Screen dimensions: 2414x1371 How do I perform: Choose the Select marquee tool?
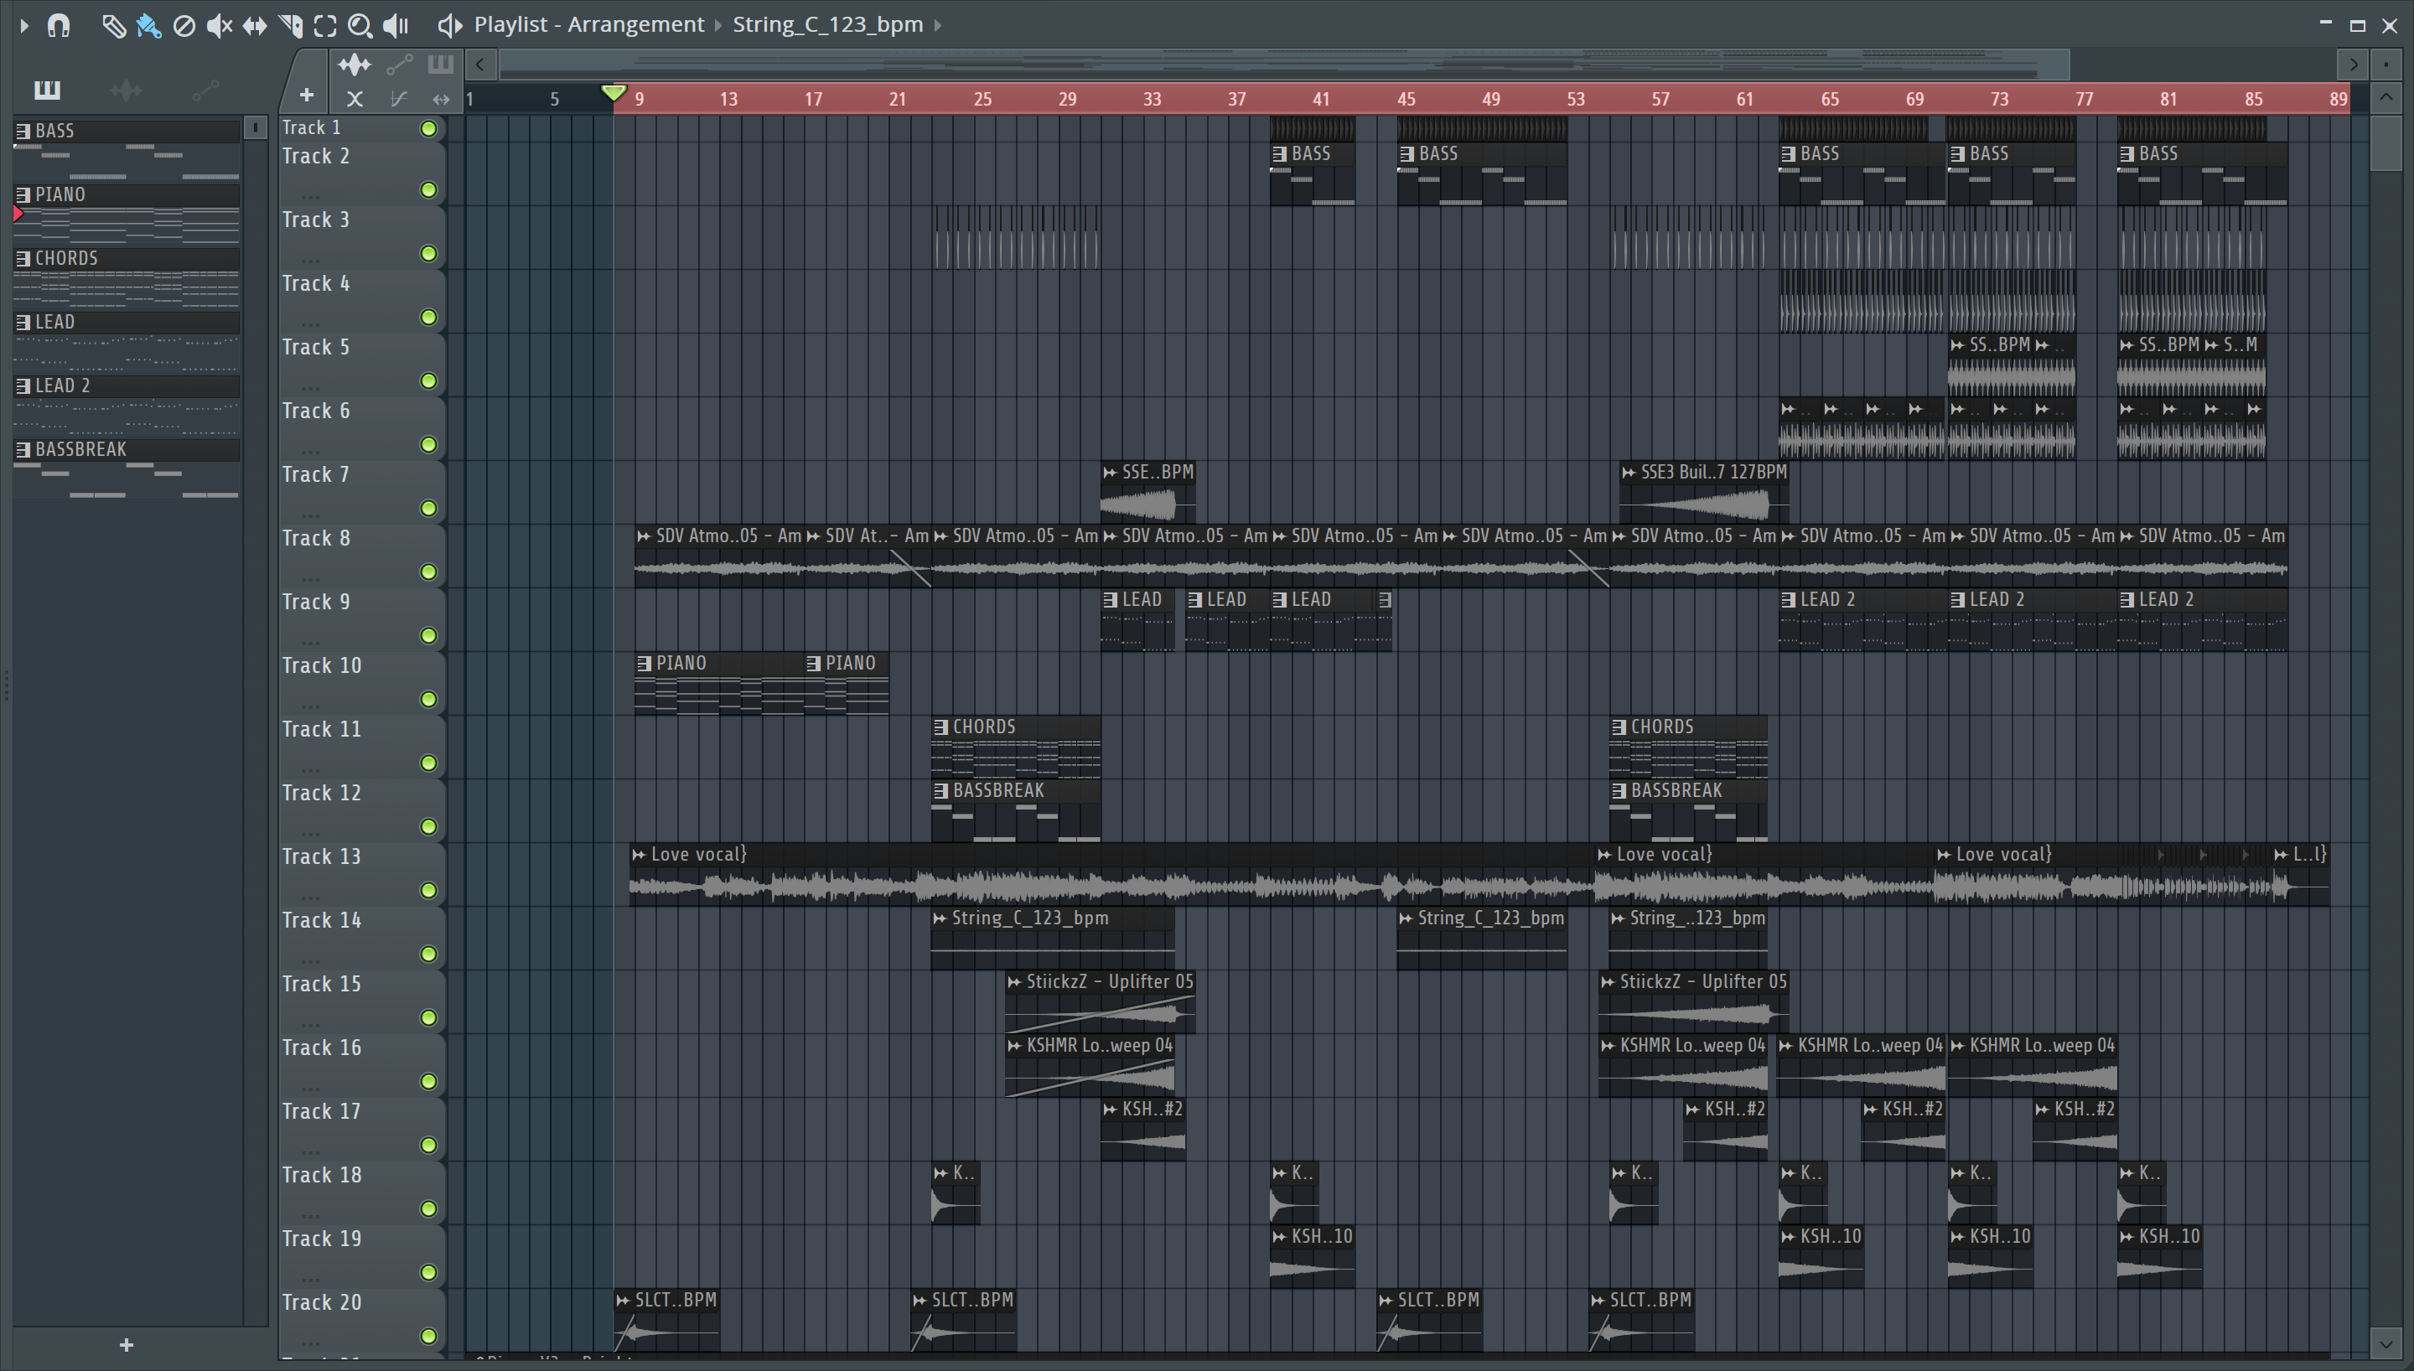coord(325,25)
